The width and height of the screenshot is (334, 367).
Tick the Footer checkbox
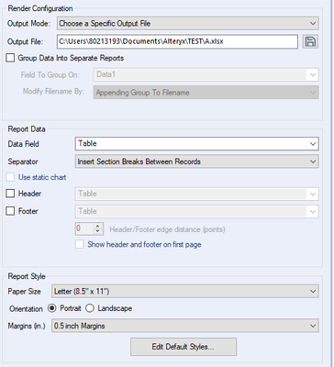click(x=10, y=211)
